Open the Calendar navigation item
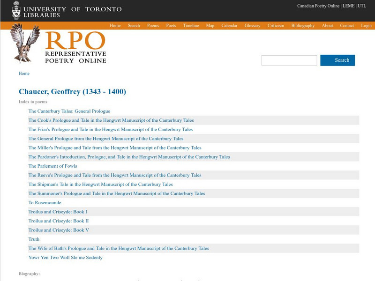 (x=229, y=26)
